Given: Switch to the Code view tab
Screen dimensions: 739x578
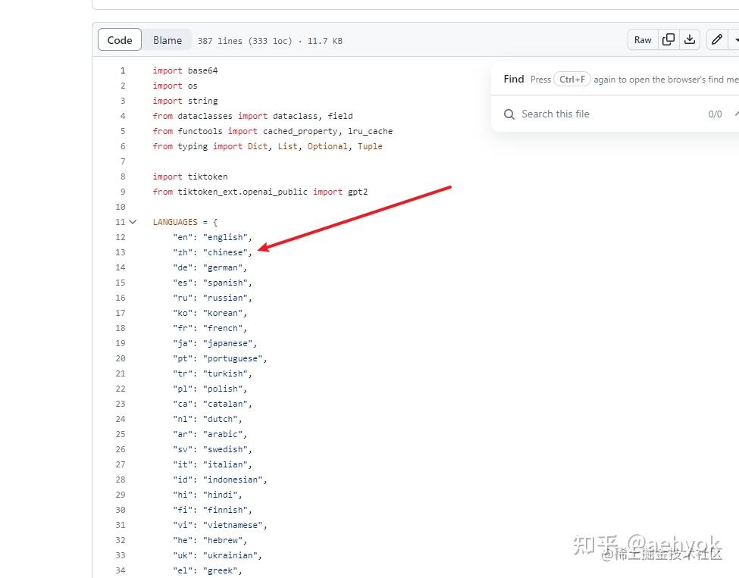Looking at the screenshot, I should click(120, 40).
